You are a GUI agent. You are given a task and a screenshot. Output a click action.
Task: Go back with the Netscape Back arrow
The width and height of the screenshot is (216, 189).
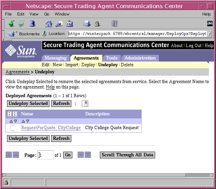coord(11,24)
